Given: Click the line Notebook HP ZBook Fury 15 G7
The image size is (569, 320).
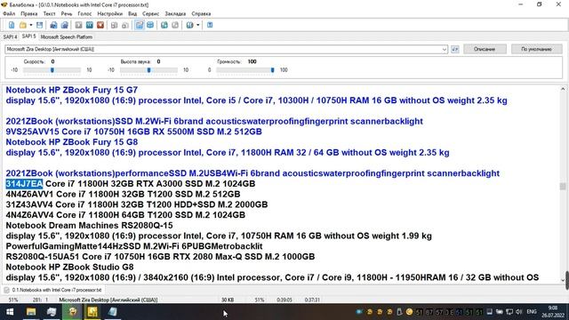Looking at the screenshot, I should coord(71,90).
